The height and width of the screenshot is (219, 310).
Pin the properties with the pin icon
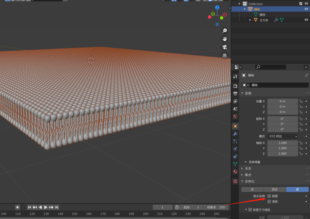tap(306, 75)
